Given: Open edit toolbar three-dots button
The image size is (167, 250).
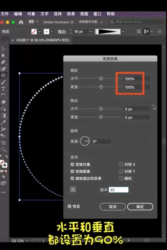Looking at the screenshot, I should tap(3, 192).
